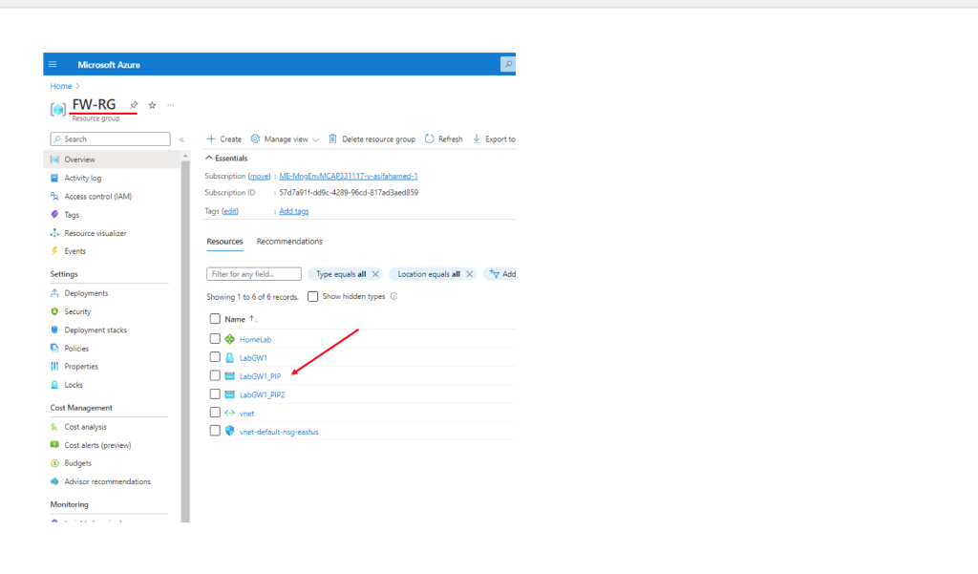This screenshot has height=574, width=978.
Task: Remove the Type equals all filter
Action: [x=375, y=274]
